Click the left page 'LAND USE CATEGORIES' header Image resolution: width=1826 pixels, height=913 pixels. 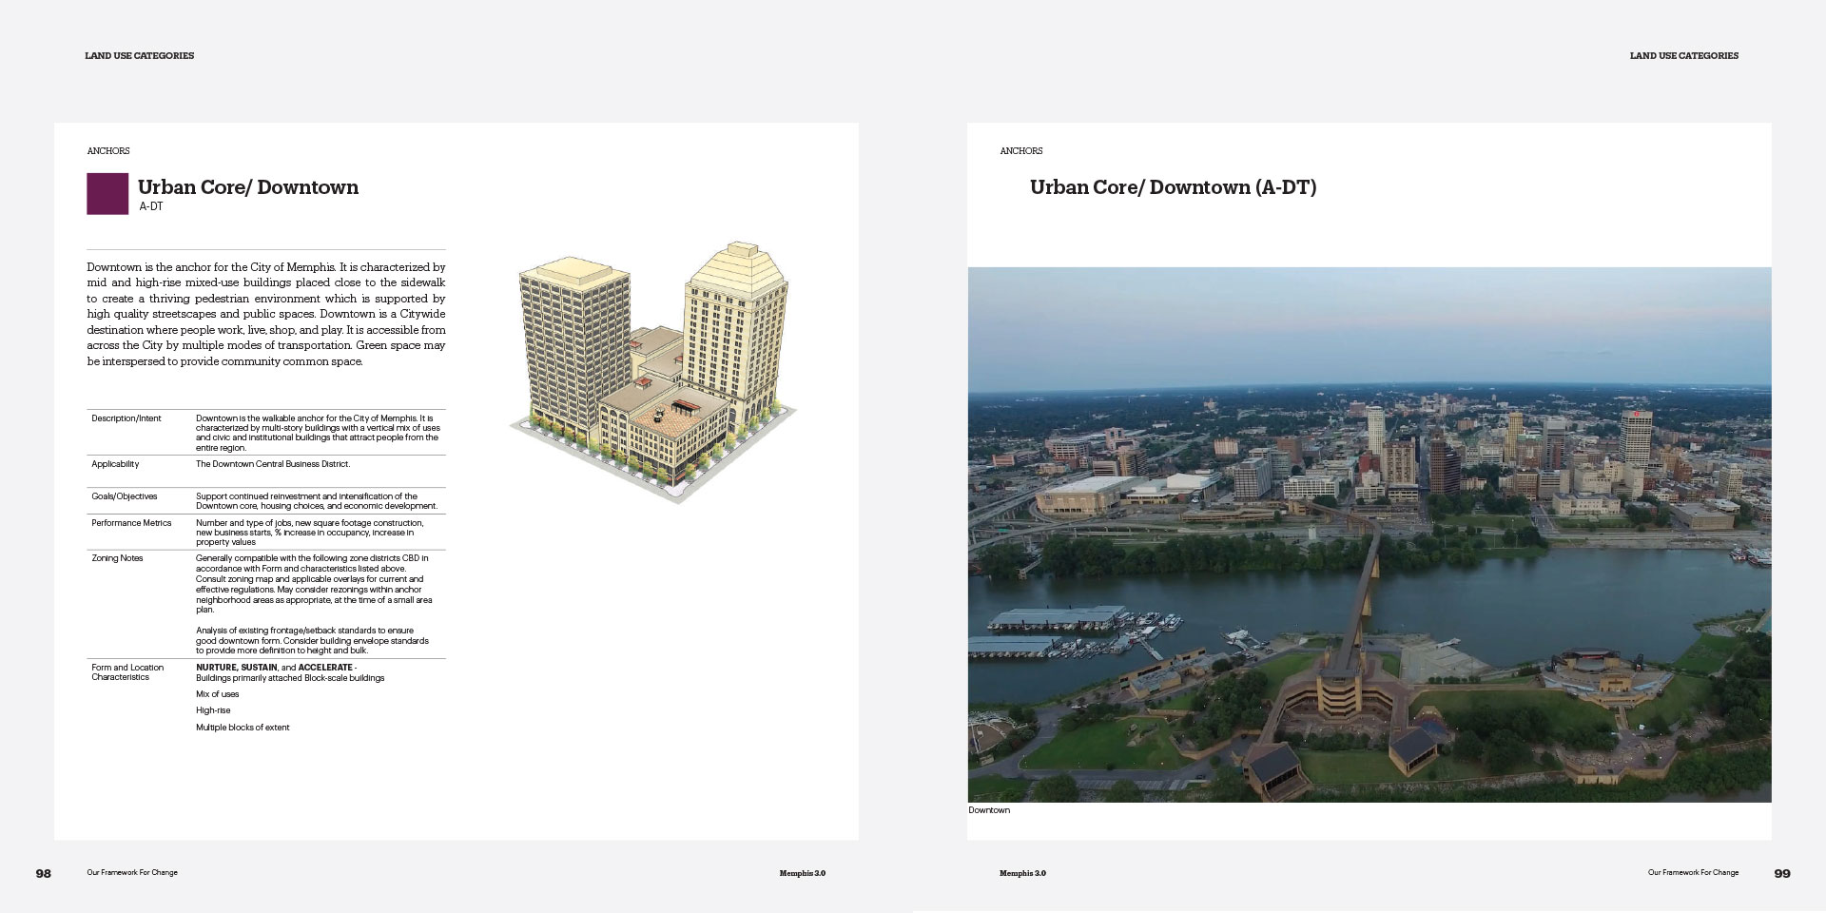click(x=140, y=56)
